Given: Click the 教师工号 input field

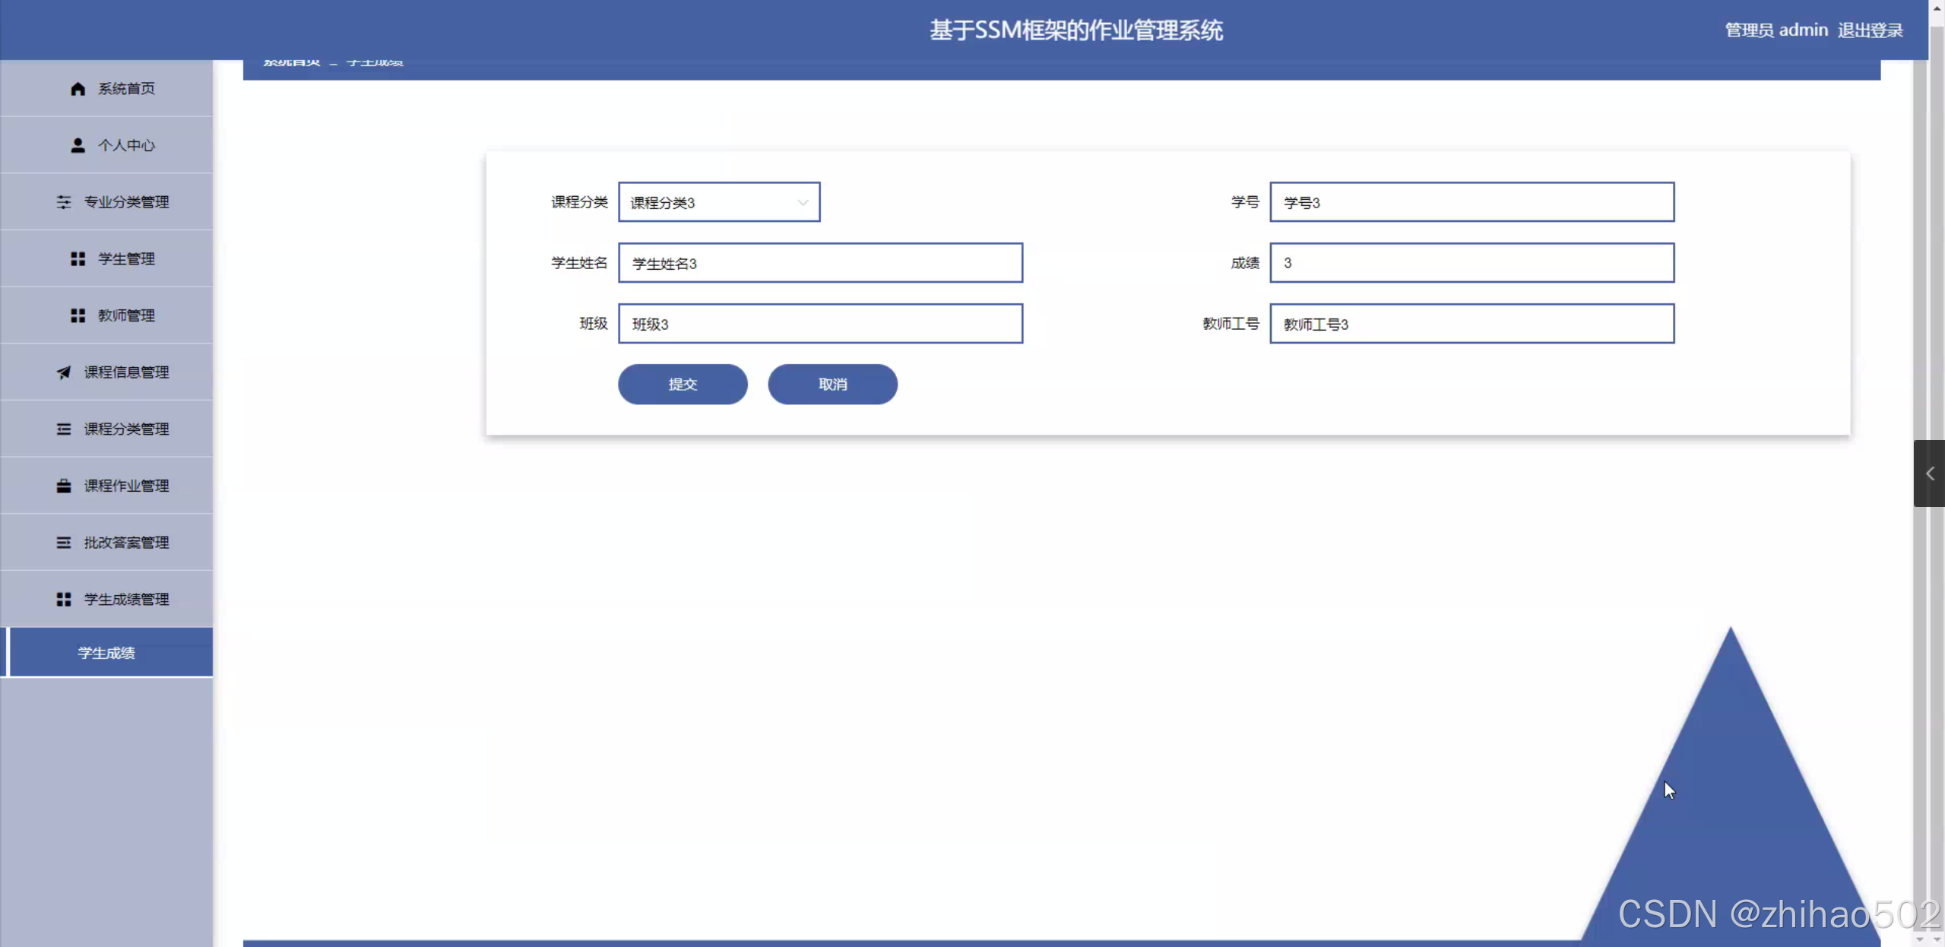Looking at the screenshot, I should (x=1471, y=324).
